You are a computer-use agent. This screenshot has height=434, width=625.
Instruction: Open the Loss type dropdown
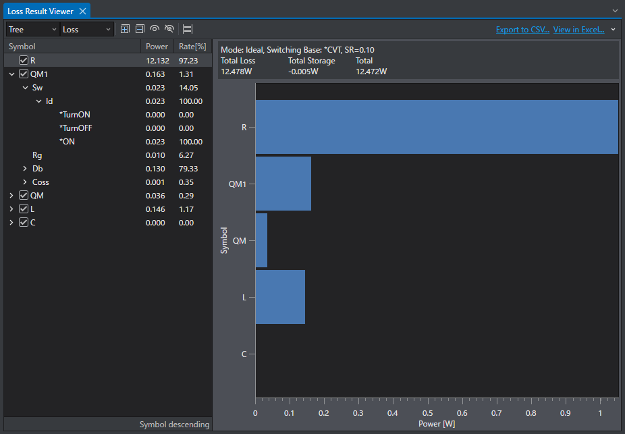pos(86,30)
